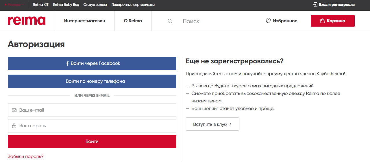Open the Москва city selector dropdown
Screen dimensions: 370x166
pyautogui.click(x=14, y=5)
